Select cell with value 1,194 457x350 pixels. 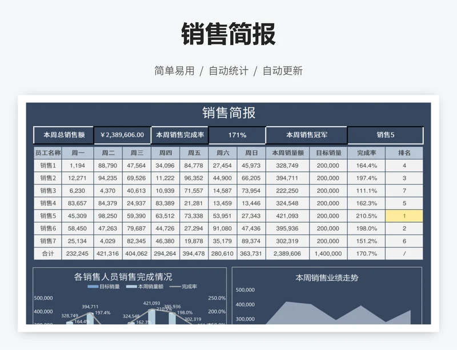pos(78,166)
